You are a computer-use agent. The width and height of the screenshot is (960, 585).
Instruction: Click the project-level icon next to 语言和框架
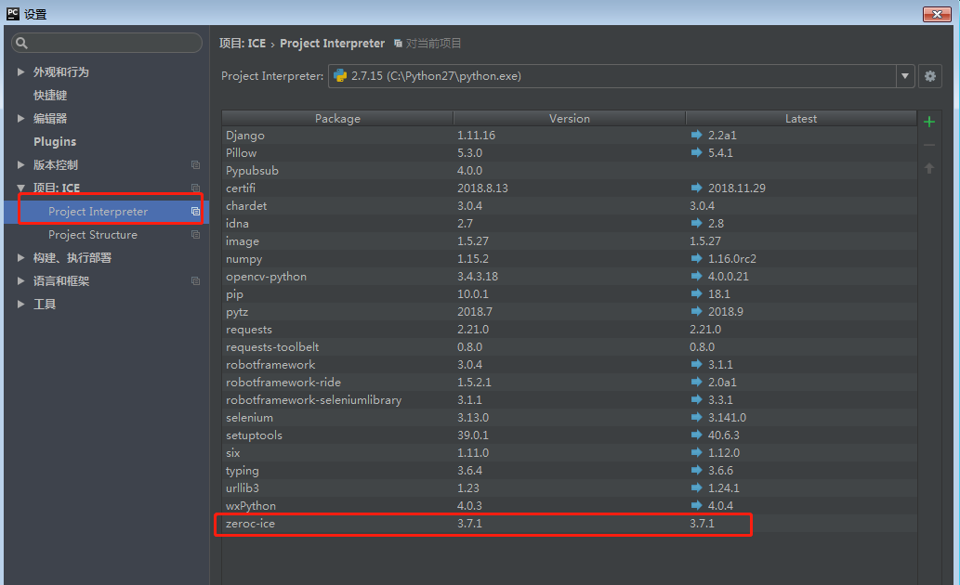[195, 280]
